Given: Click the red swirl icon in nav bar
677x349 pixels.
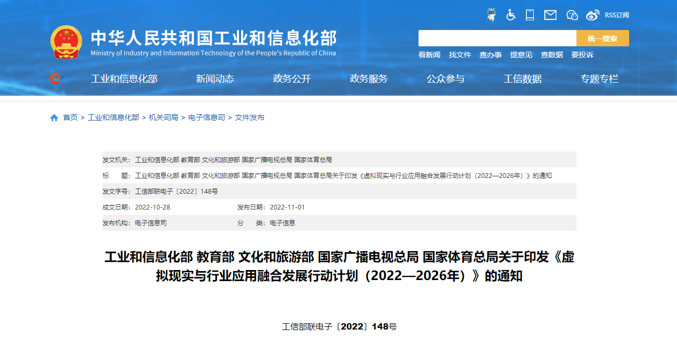Looking at the screenshot, I should pyautogui.click(x=56, y=79).
